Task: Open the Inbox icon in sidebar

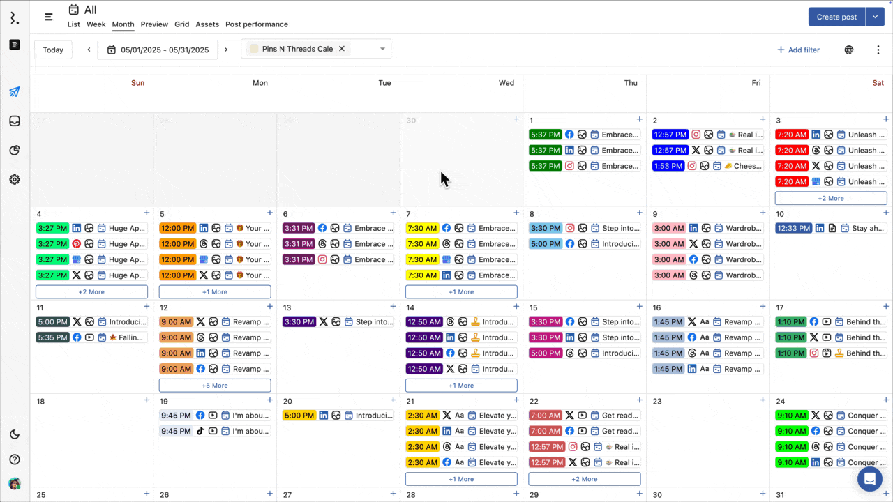Action: point(15,121)
